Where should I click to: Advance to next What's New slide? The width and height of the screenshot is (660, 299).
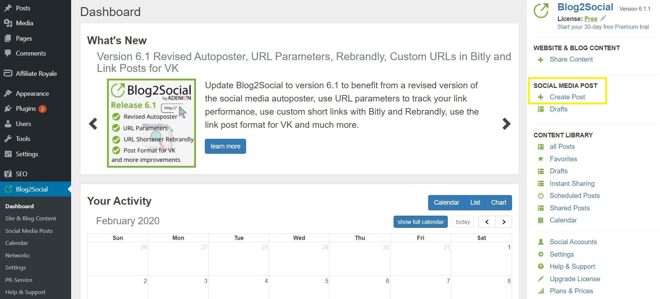pyautogui.click(x=506, y=124)
